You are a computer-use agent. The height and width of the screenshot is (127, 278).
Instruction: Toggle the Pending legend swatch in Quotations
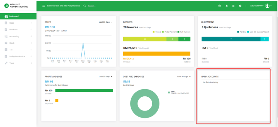pyautogui.click(x=238, y=32)
